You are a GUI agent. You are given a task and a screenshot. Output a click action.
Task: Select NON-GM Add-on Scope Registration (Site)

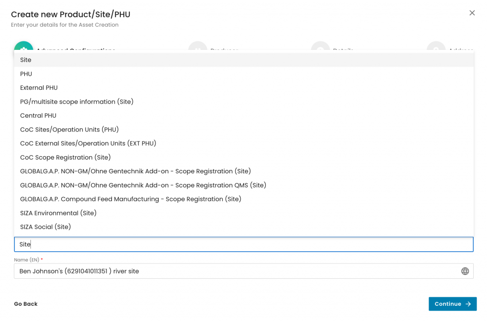click(x=136, y=171)
